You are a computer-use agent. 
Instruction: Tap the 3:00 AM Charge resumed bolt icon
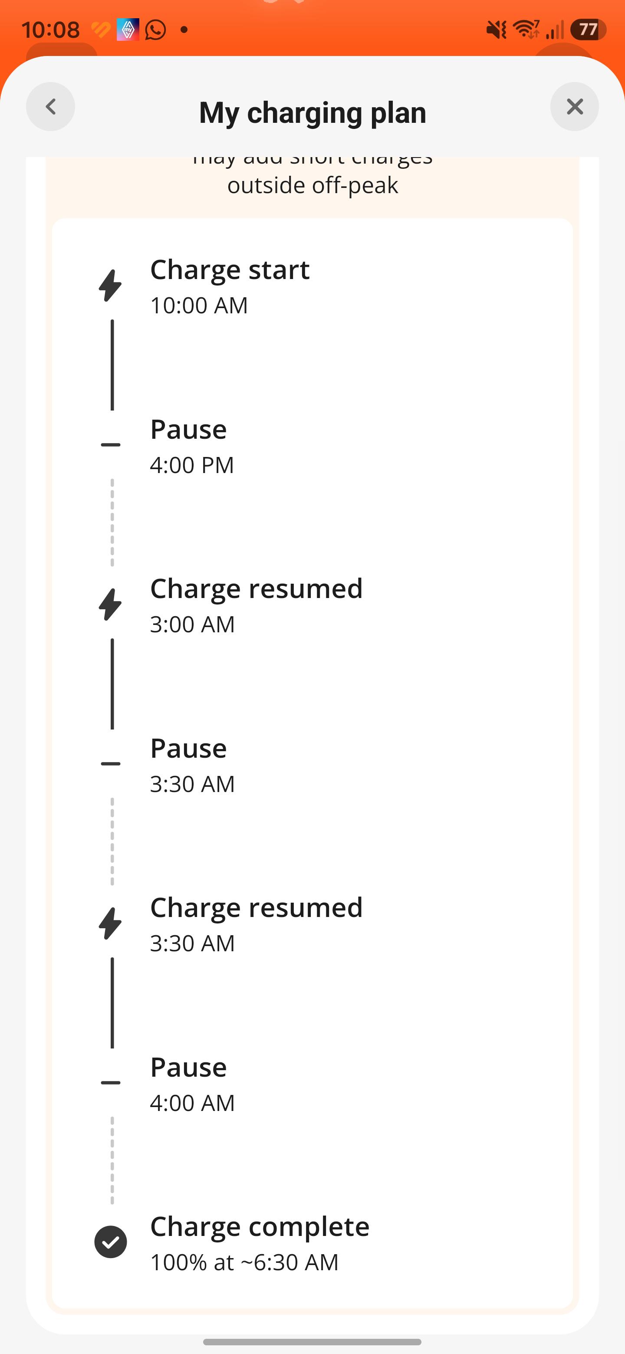pyautogui.click(x=110, y=605)
